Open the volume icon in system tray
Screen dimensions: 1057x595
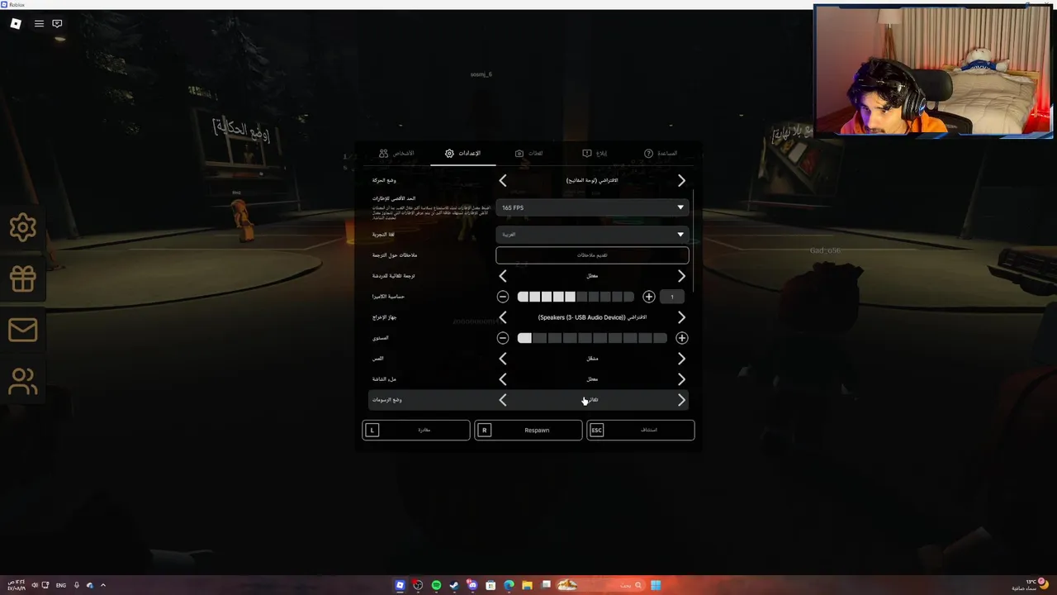35,585
